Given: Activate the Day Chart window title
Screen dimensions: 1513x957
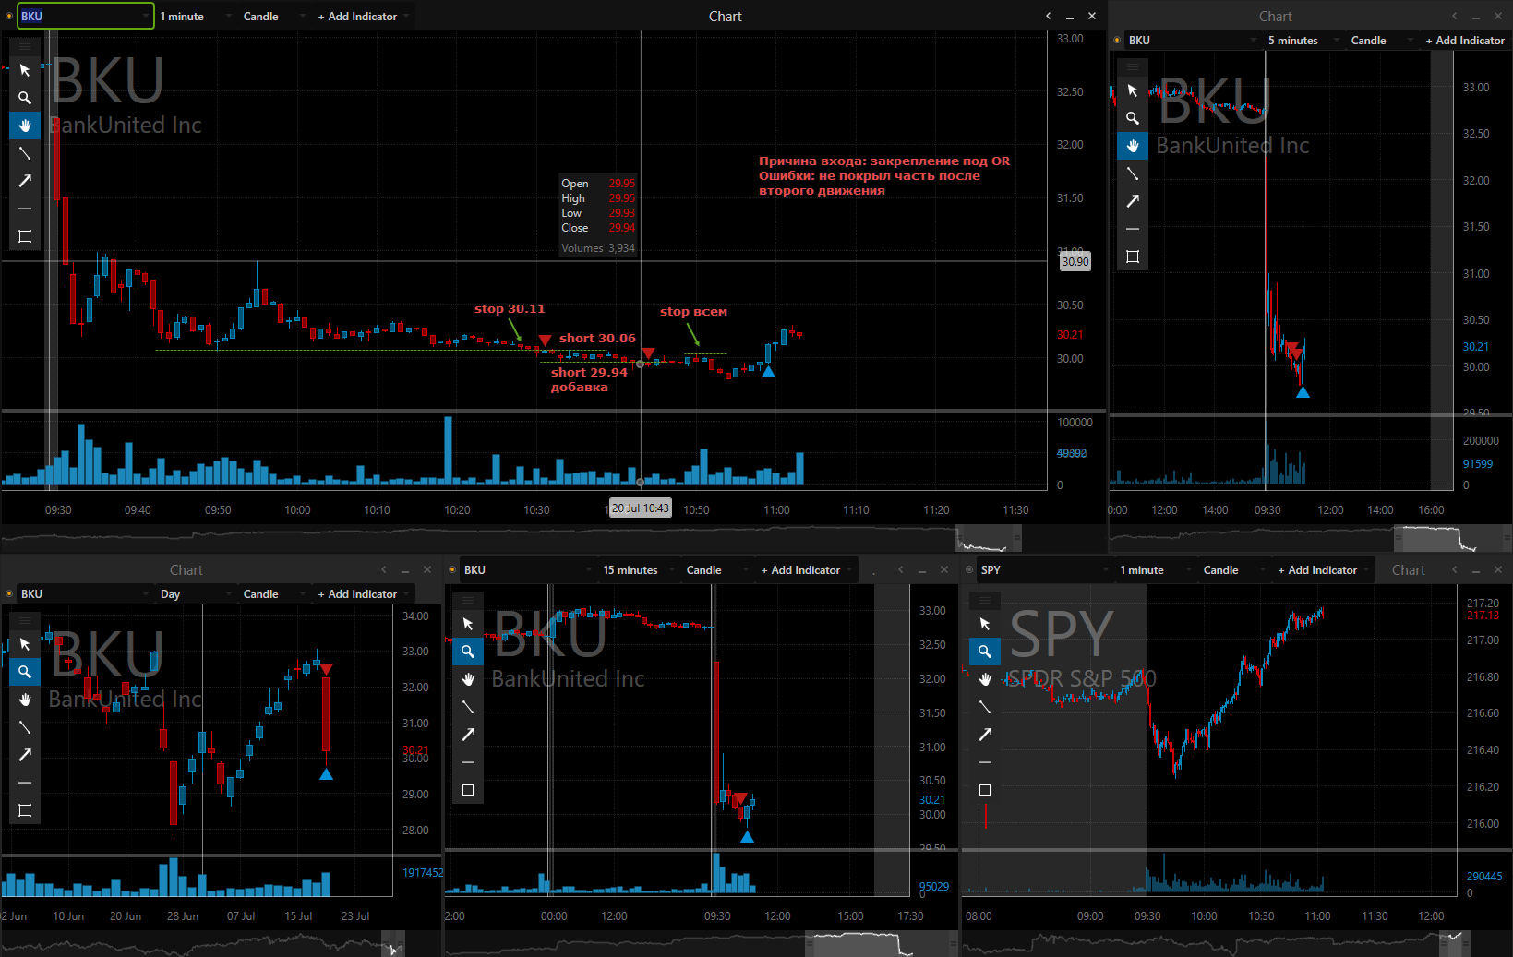Looking at the screenshot, I should coord(186,570).
